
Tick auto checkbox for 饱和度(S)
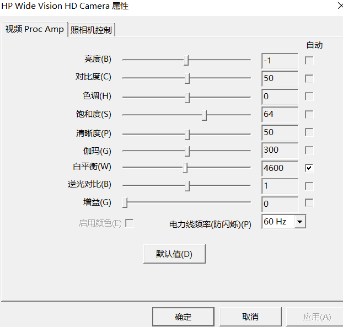(x=309, y=114)
